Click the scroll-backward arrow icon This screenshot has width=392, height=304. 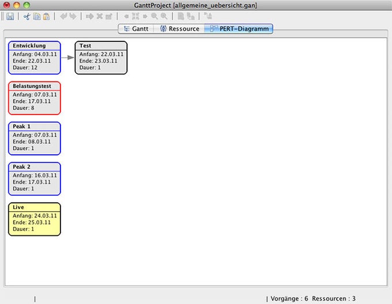[126, 17]
